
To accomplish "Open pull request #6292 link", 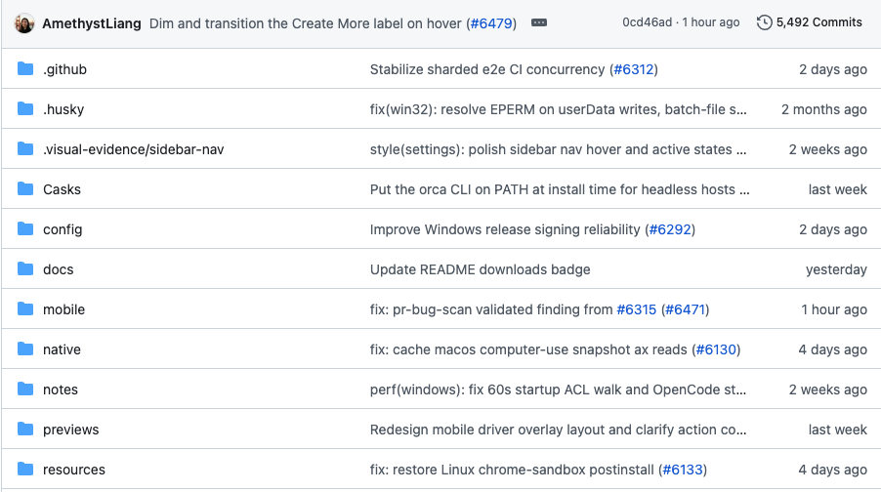I will (x=670, y=229).
